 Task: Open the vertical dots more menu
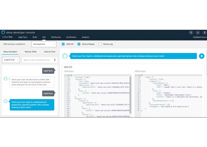click(x=205, y=32)
